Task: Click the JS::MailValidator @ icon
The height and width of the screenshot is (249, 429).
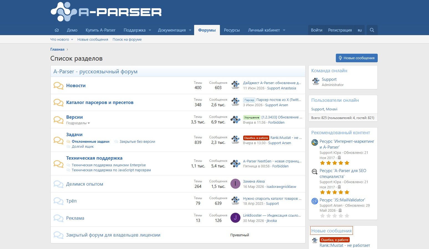Action: click(x=314, y=201)
